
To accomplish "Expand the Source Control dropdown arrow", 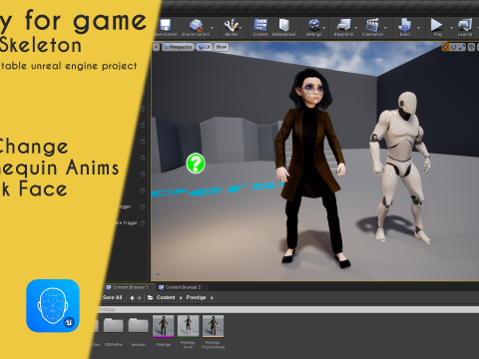I will (x=212, y=28).
